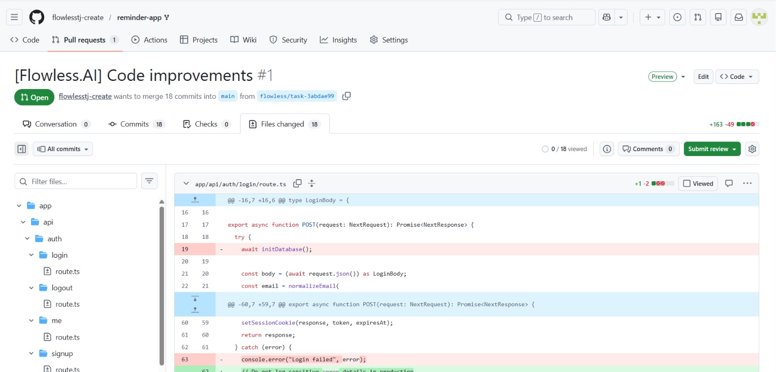This screenshot has width=776, height=372.
Task: Open the Actions tab
Action: 149,40
